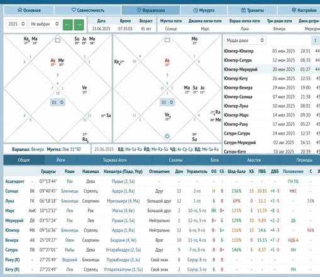Open the Не выбран dropdown
The height and width of the screenshot is (277, 320).
pos(45,24)
